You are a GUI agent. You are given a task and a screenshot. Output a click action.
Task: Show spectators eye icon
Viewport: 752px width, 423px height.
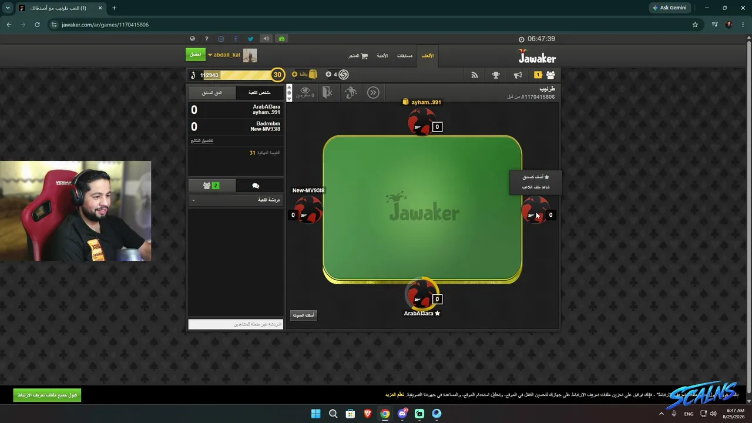point(305,92)
